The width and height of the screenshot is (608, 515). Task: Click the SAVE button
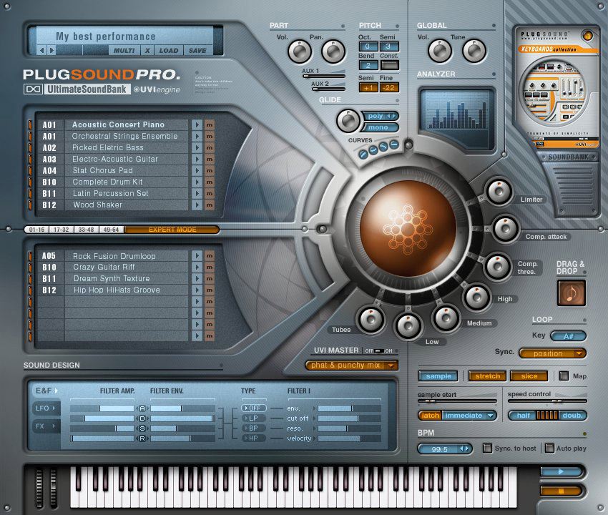click(x=197, y=50)
